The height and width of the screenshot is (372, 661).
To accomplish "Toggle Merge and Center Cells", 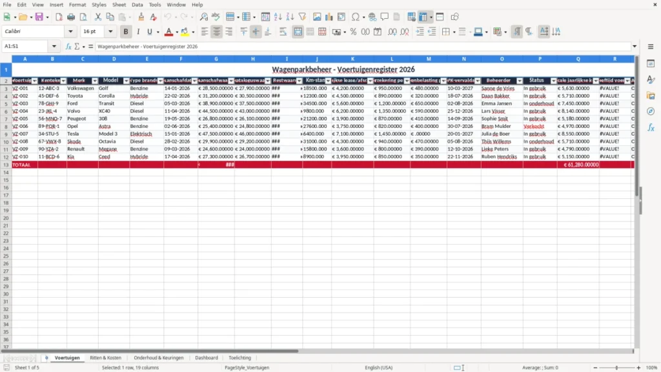I will [298, 32].
